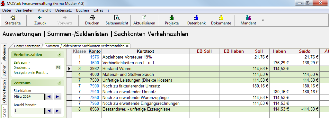Switch to the Home: Startseite tab

click(x=27, y=46)
